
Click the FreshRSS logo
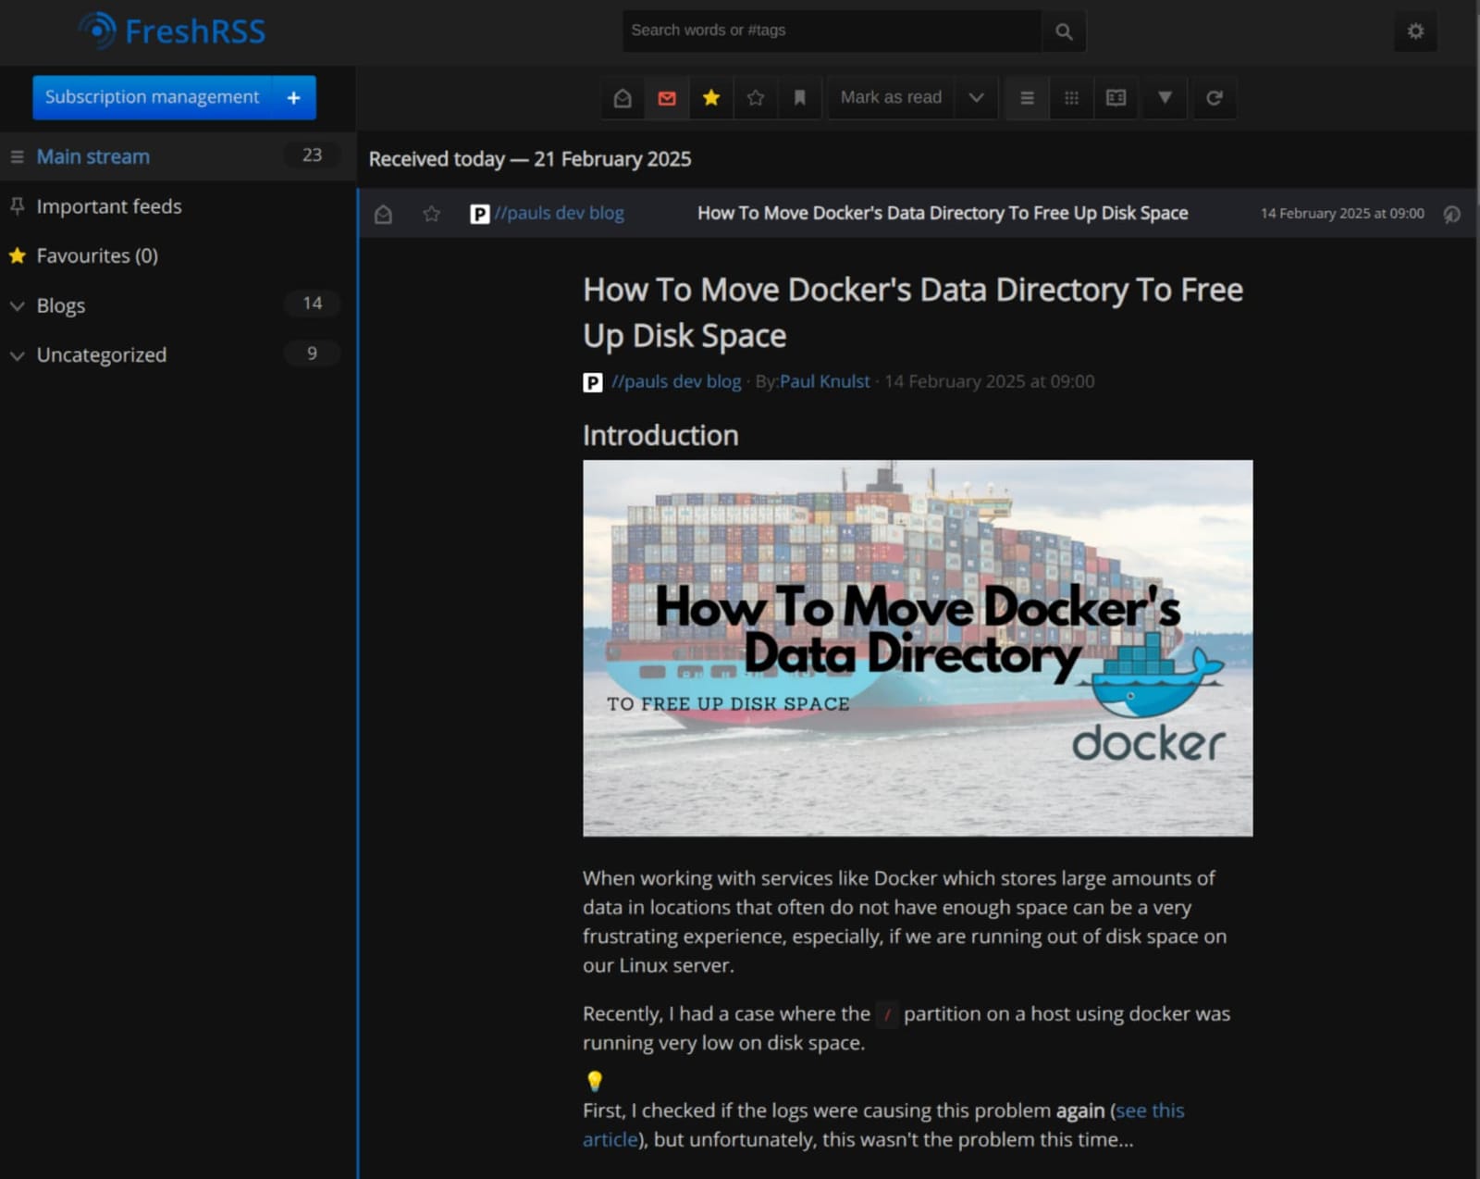click(x=172, y=31)
